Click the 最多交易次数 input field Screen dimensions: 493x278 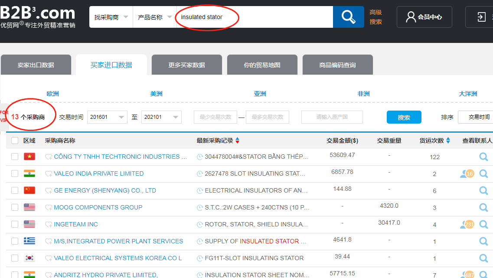pos(268,117)
